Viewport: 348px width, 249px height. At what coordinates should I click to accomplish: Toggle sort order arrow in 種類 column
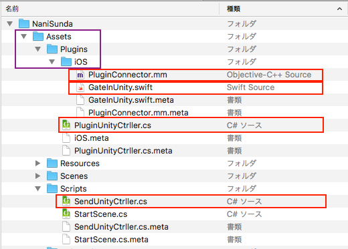pos(339,9)
